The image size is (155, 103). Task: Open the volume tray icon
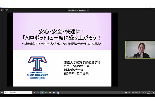click(143, 92)
